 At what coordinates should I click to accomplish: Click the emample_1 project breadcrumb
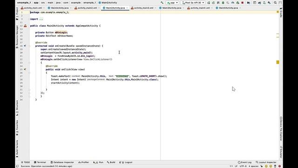24,3
